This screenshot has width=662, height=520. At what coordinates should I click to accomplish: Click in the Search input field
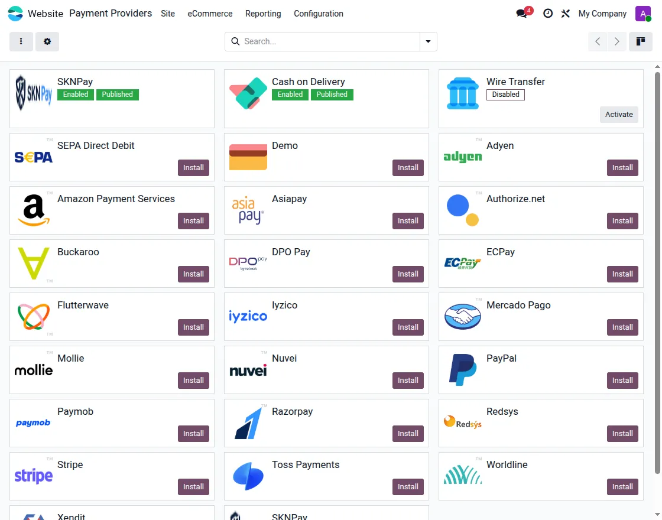tap(330, 41)
